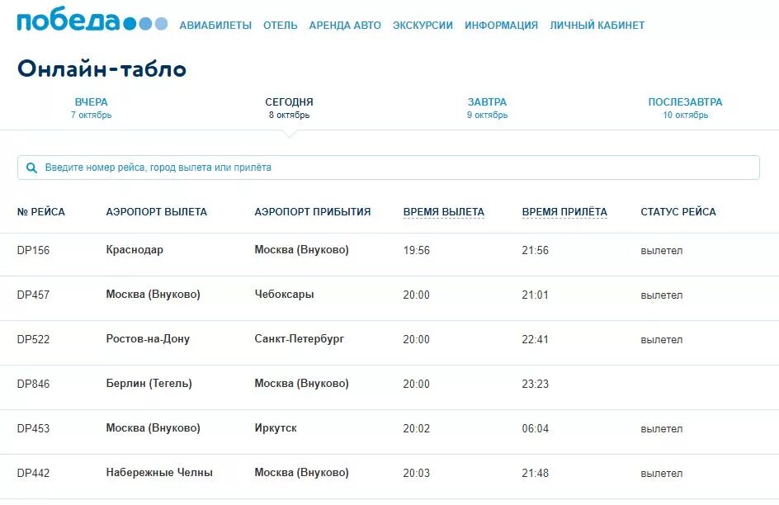Click вылетел status of flight DP522
Screen dimensions: 779x505
coord(662,340)
